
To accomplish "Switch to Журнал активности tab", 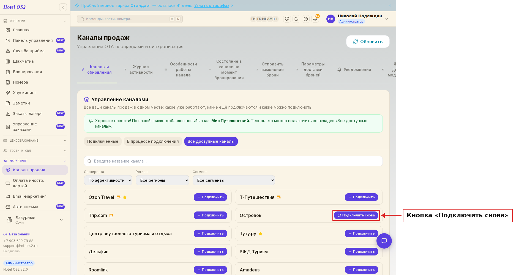I will coord(138,70).
